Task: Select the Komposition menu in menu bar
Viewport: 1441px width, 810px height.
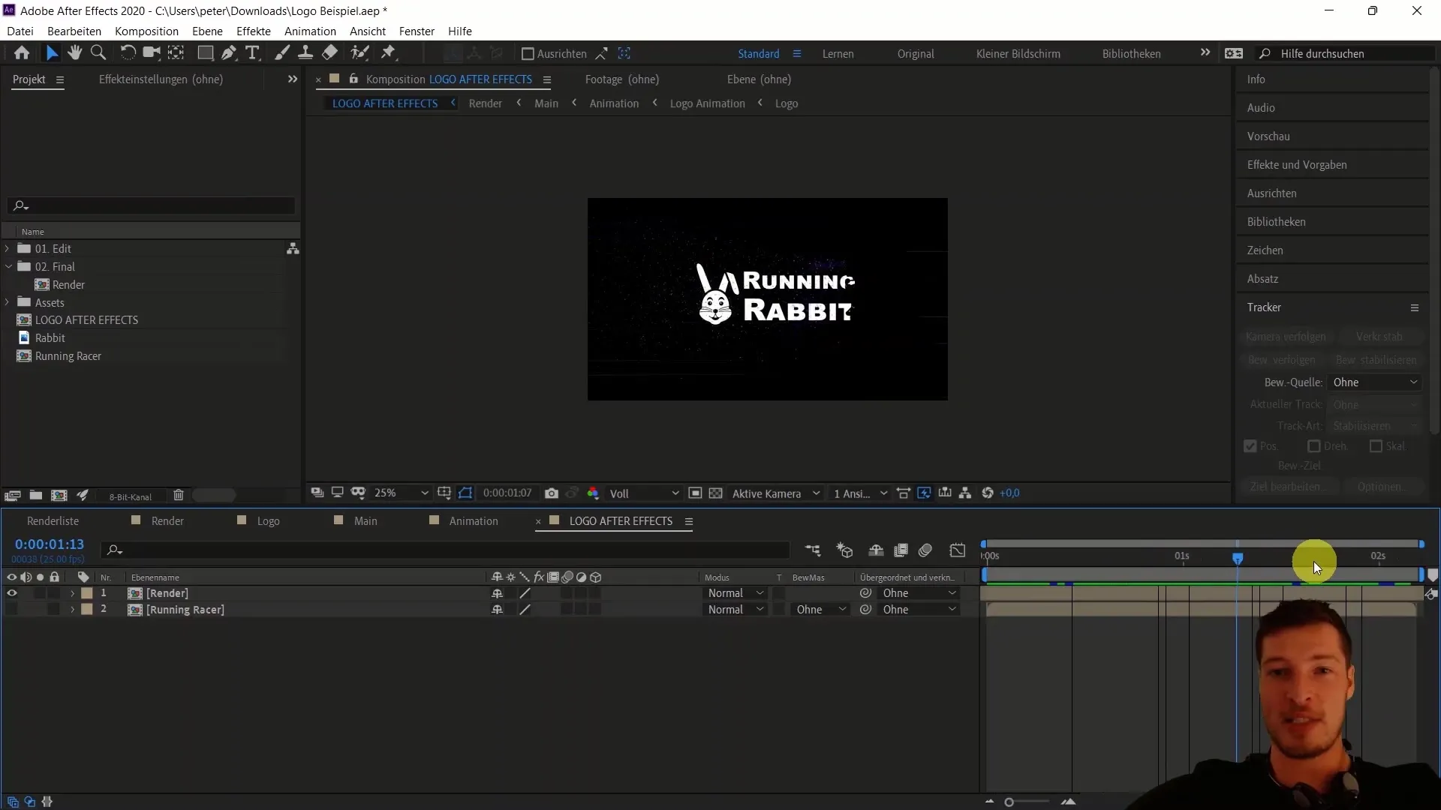Action: coord(146,31)
